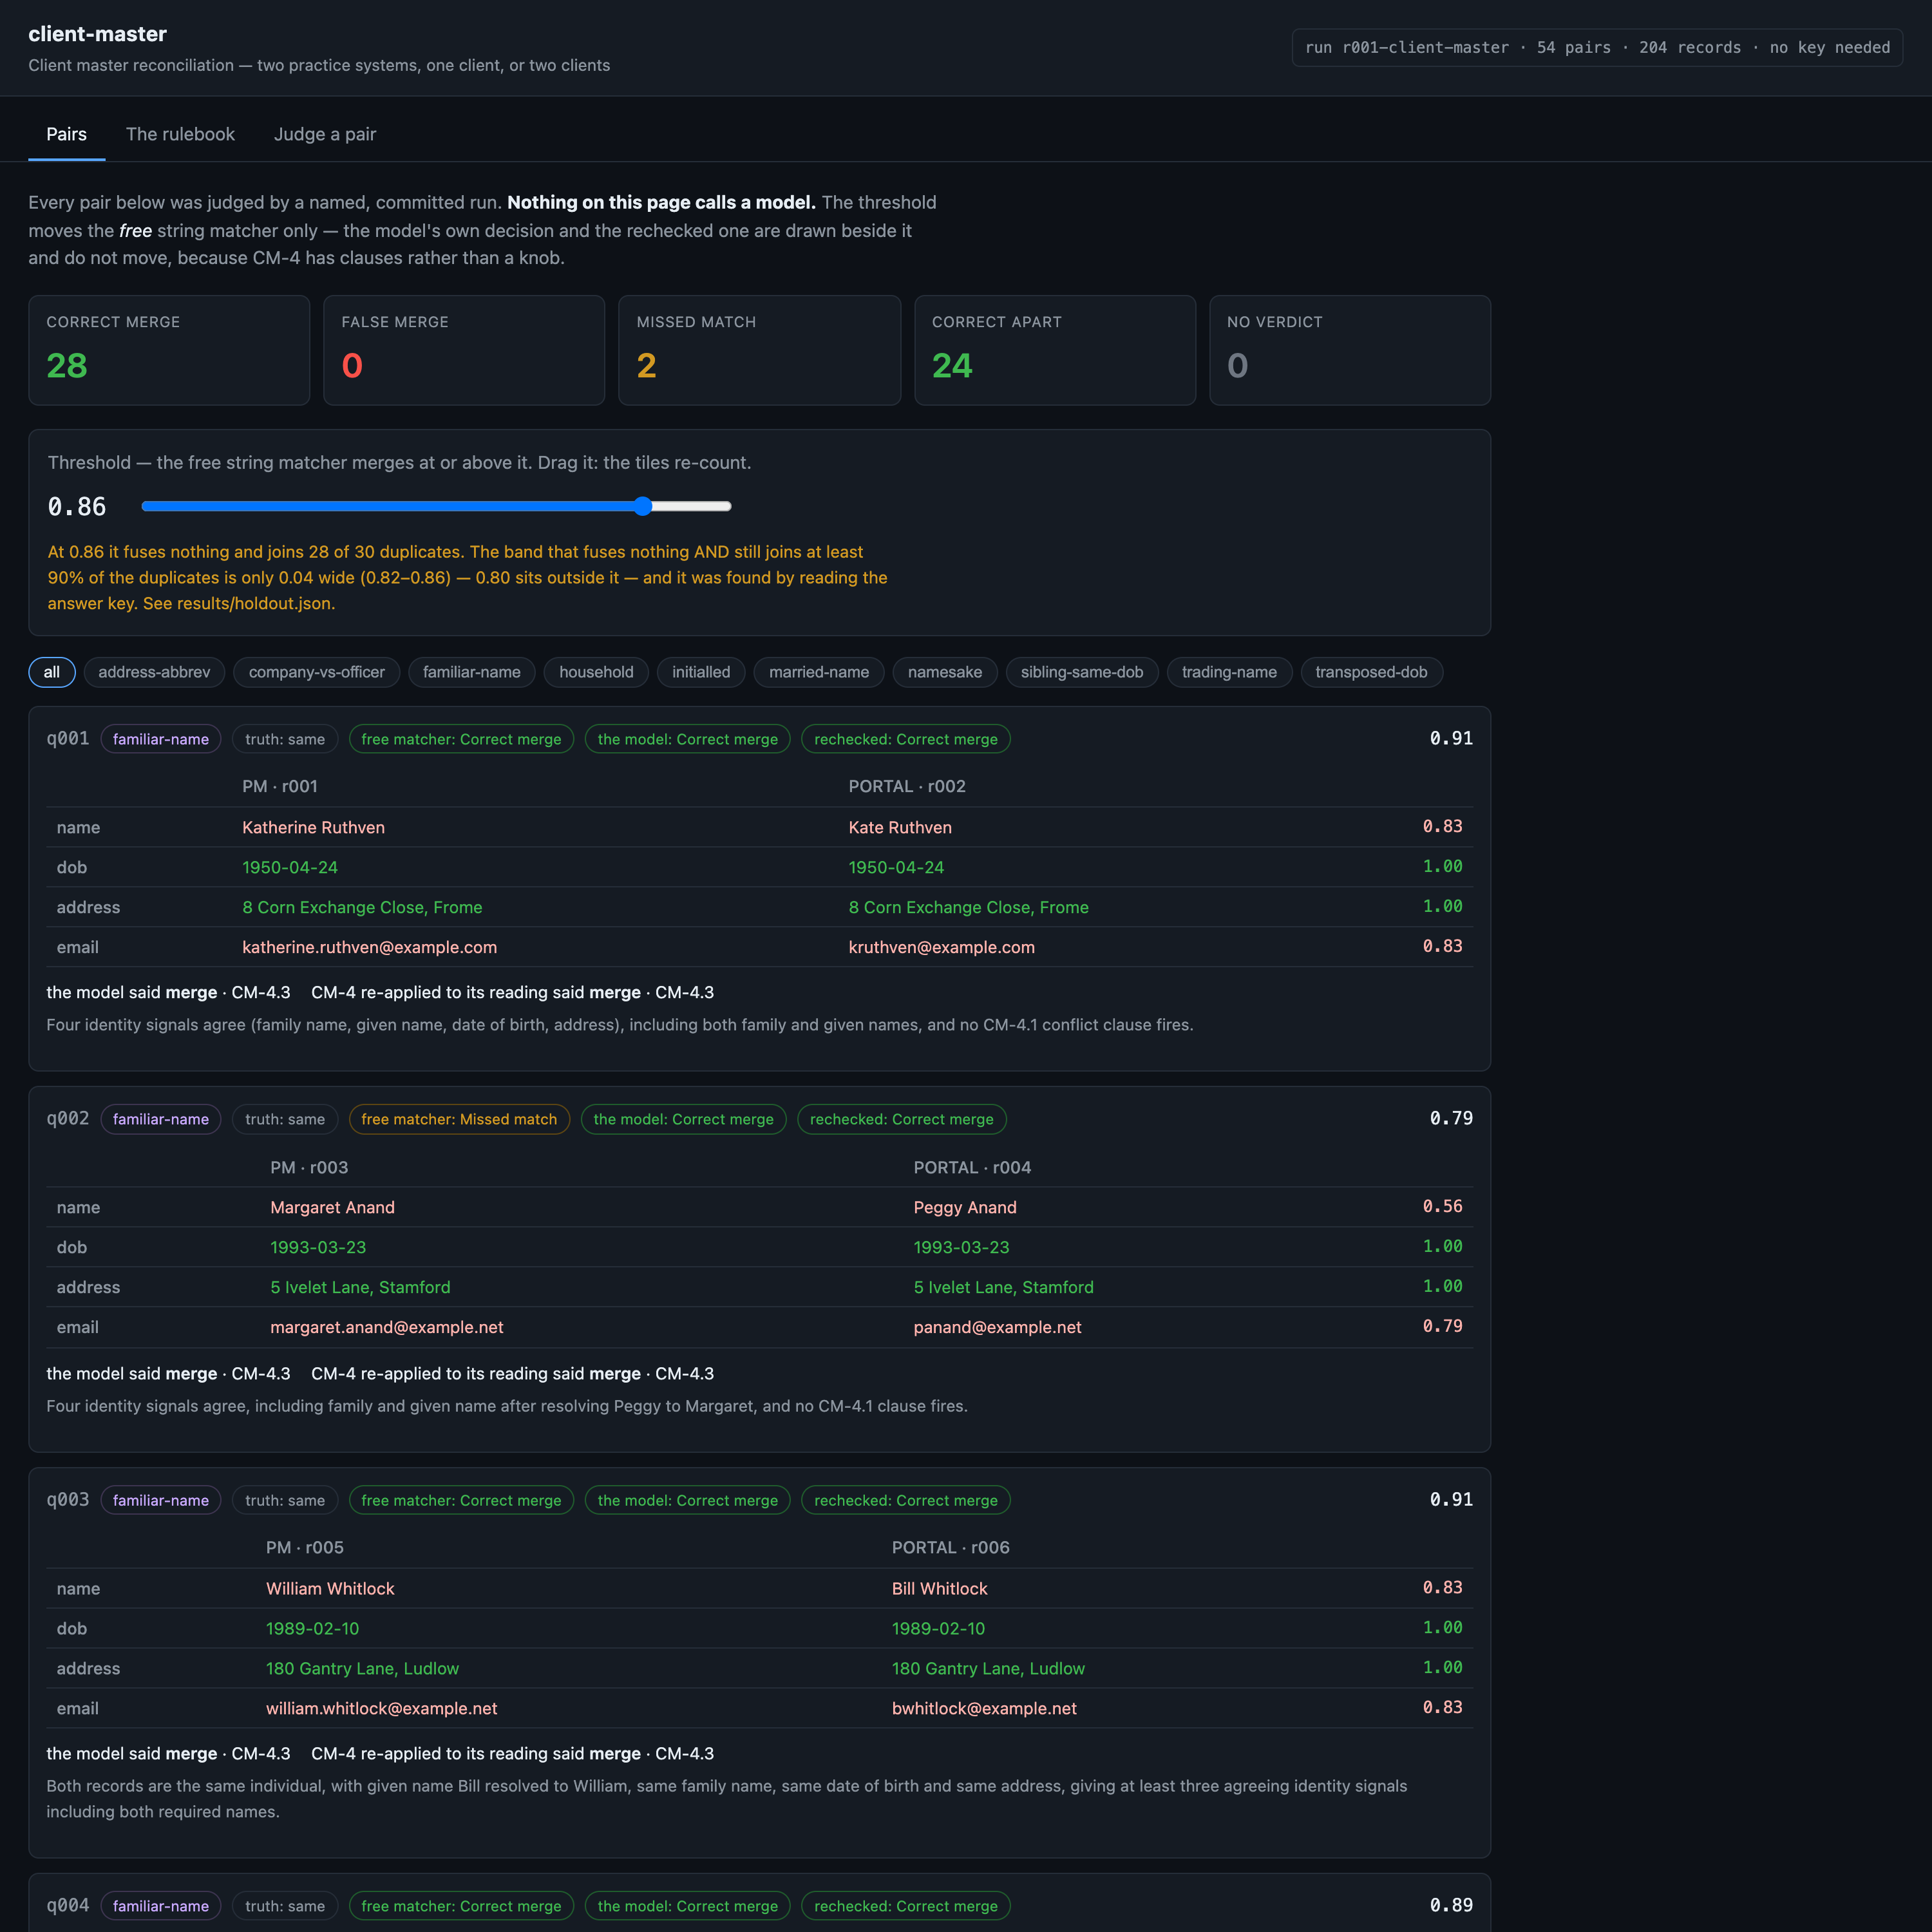Click the familiar-name tag on q001
This screenshot has height=1932, width=1932.
coord(161,739)
